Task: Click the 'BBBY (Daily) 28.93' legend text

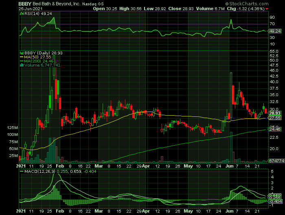Action: coord(43,53)
